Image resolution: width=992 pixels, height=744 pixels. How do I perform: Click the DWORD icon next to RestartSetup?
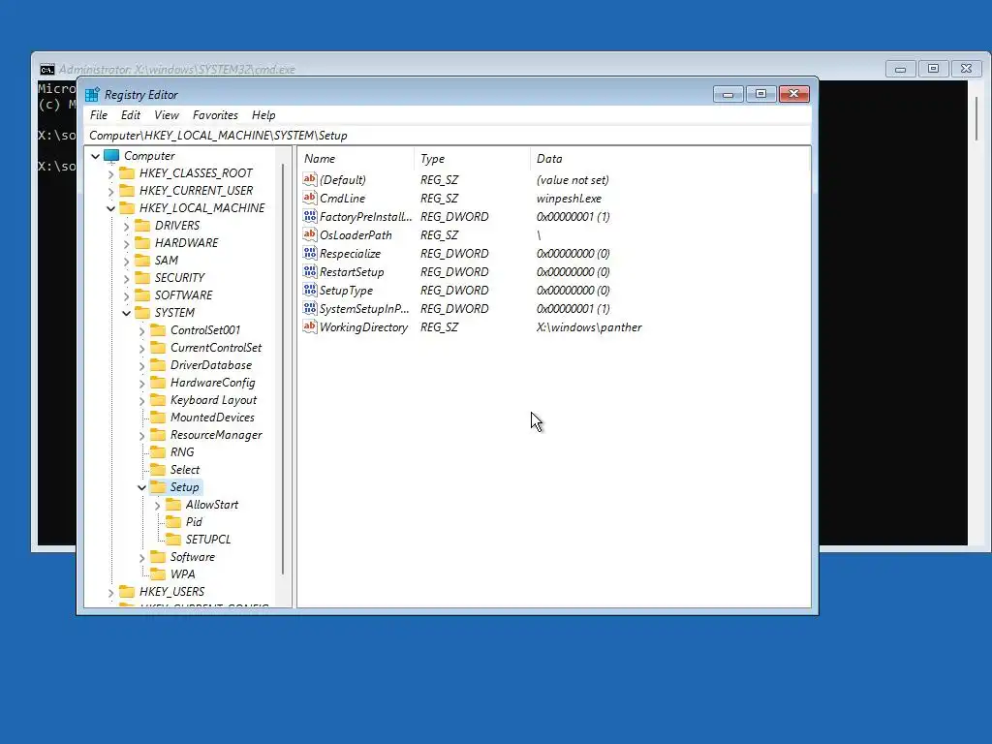pyautogui.click(x=309, y=271)
